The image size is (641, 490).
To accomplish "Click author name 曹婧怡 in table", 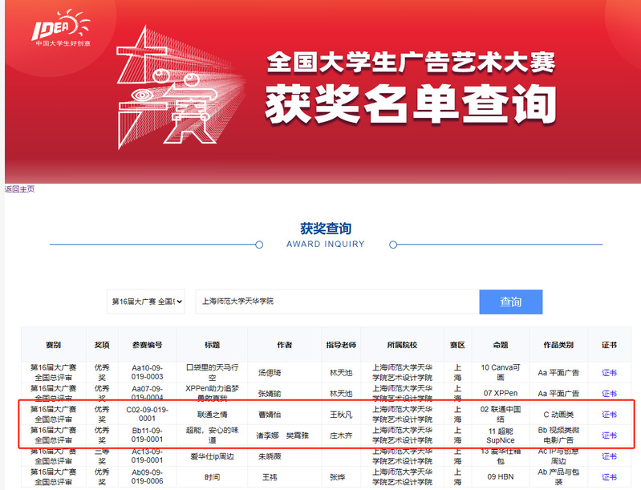I will click(x=270, y=415).
